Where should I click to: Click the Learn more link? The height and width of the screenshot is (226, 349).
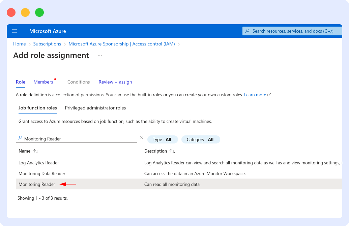[x=255, y=95]
